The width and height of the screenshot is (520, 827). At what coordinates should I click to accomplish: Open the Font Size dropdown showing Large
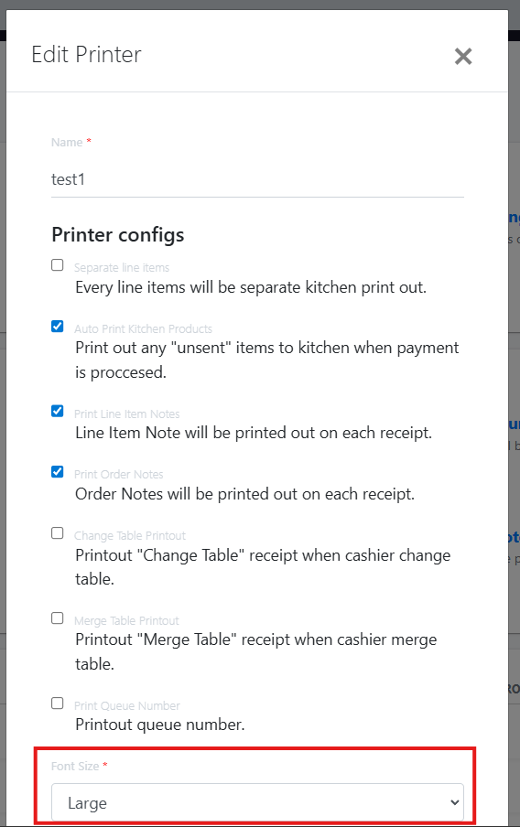point(257,802)
